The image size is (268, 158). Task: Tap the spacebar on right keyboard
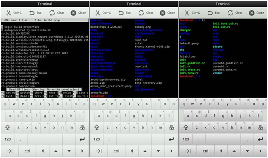(x=223, y=139)
